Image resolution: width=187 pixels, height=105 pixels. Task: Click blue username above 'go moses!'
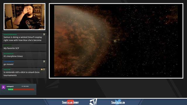pos(9,62)
